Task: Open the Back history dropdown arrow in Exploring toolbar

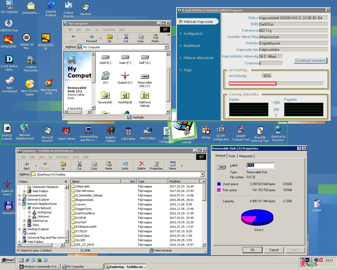Action: click(36, 166)
